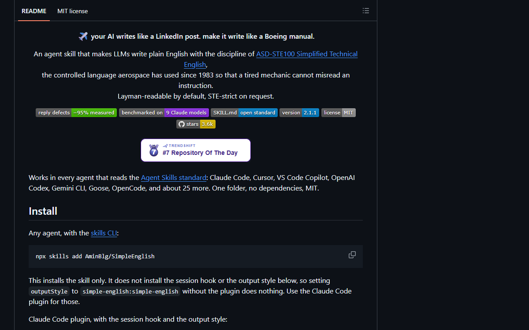Click the airplane emoji in the headline
The image size is (529, 330).
83,36
